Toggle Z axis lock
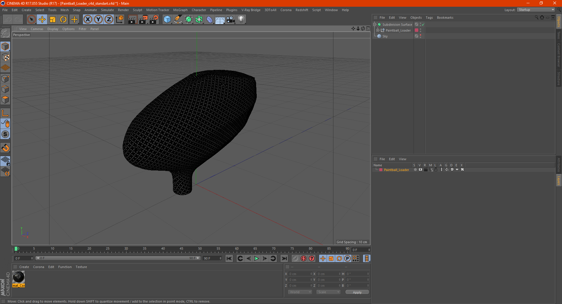This screenshot has width=562, height=304. click(109, 20)
